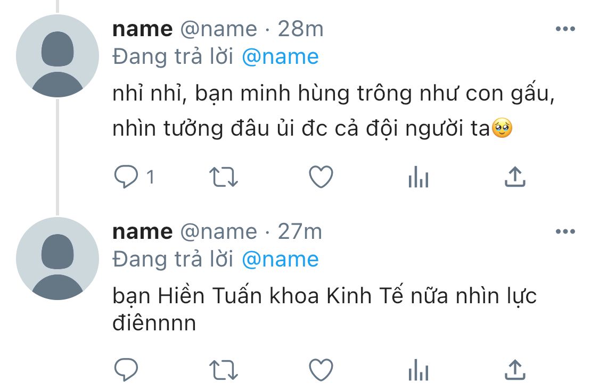
Task: Open profile avatar of the 28m tweet author
Action: [x=58, y=56]
